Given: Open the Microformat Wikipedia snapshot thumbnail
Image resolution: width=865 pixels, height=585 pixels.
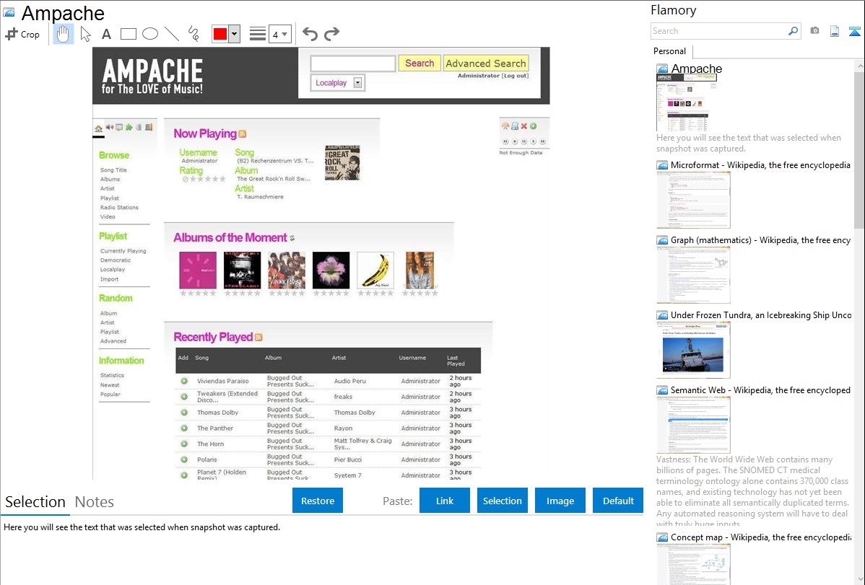Looking at the screenshot, I should tap(693, 200).
